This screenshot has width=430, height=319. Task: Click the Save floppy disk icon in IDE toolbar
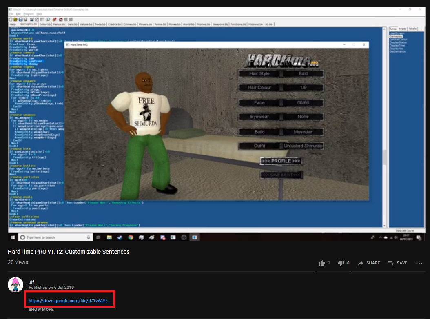pyautogui.click(x=20, y=20)
